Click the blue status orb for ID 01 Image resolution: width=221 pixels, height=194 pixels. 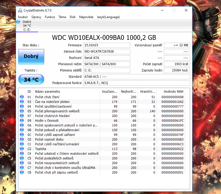[22, 97]
